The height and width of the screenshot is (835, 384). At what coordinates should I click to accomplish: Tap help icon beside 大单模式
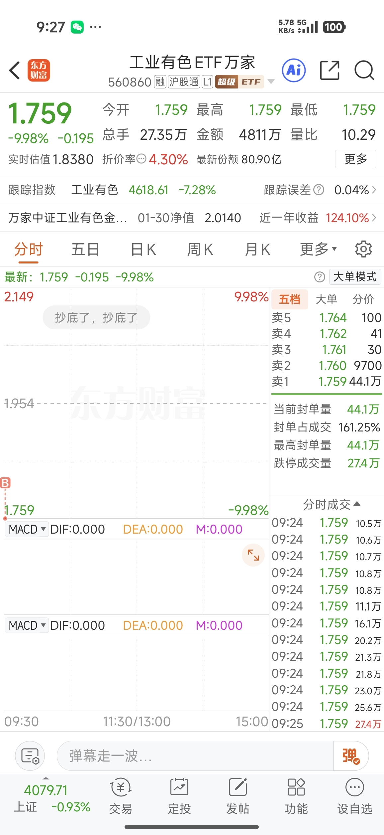320,277
